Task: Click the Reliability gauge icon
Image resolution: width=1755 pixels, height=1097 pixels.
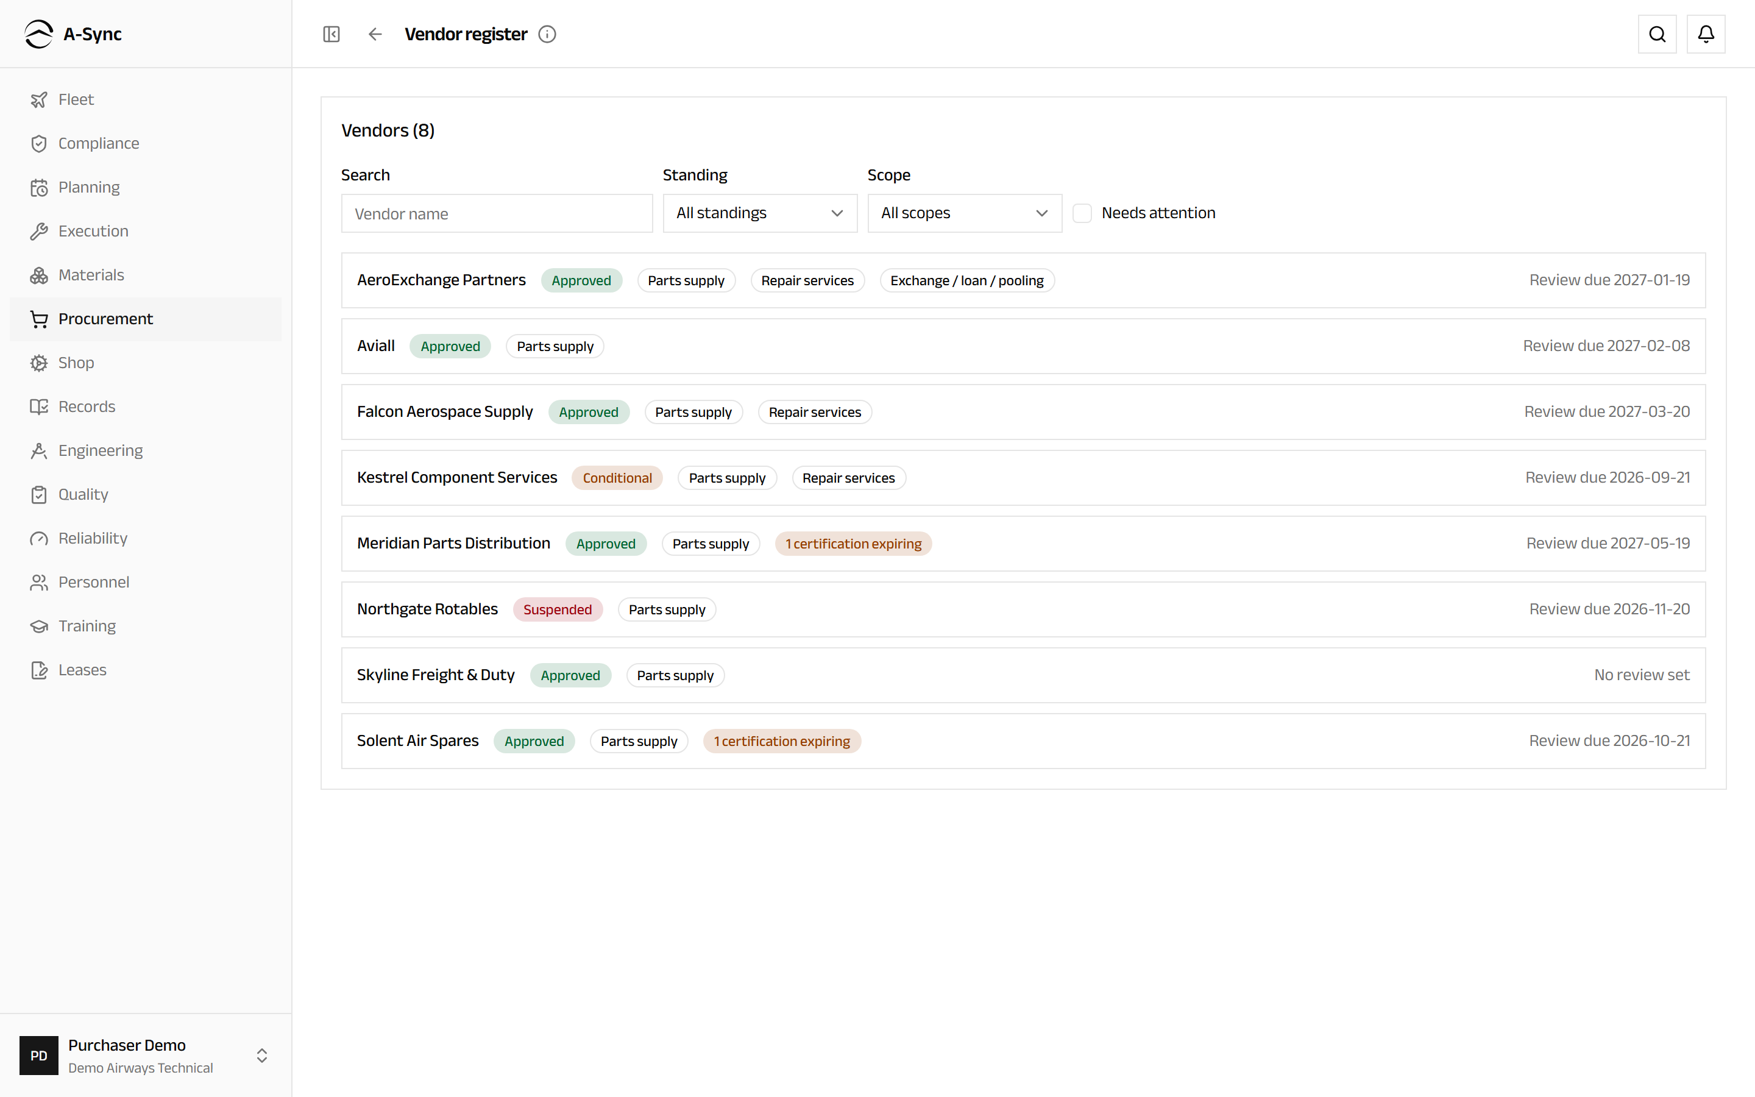Action: [x=39, y=538]
